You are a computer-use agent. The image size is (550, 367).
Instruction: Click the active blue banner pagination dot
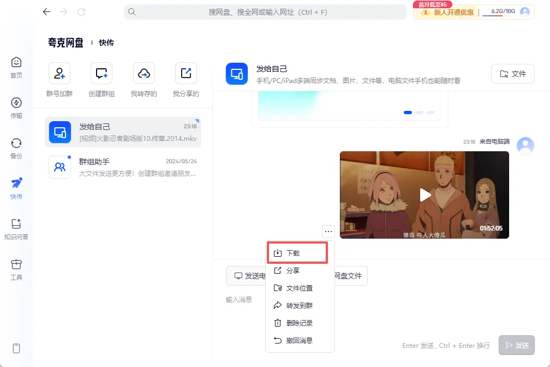coord(408,113)
